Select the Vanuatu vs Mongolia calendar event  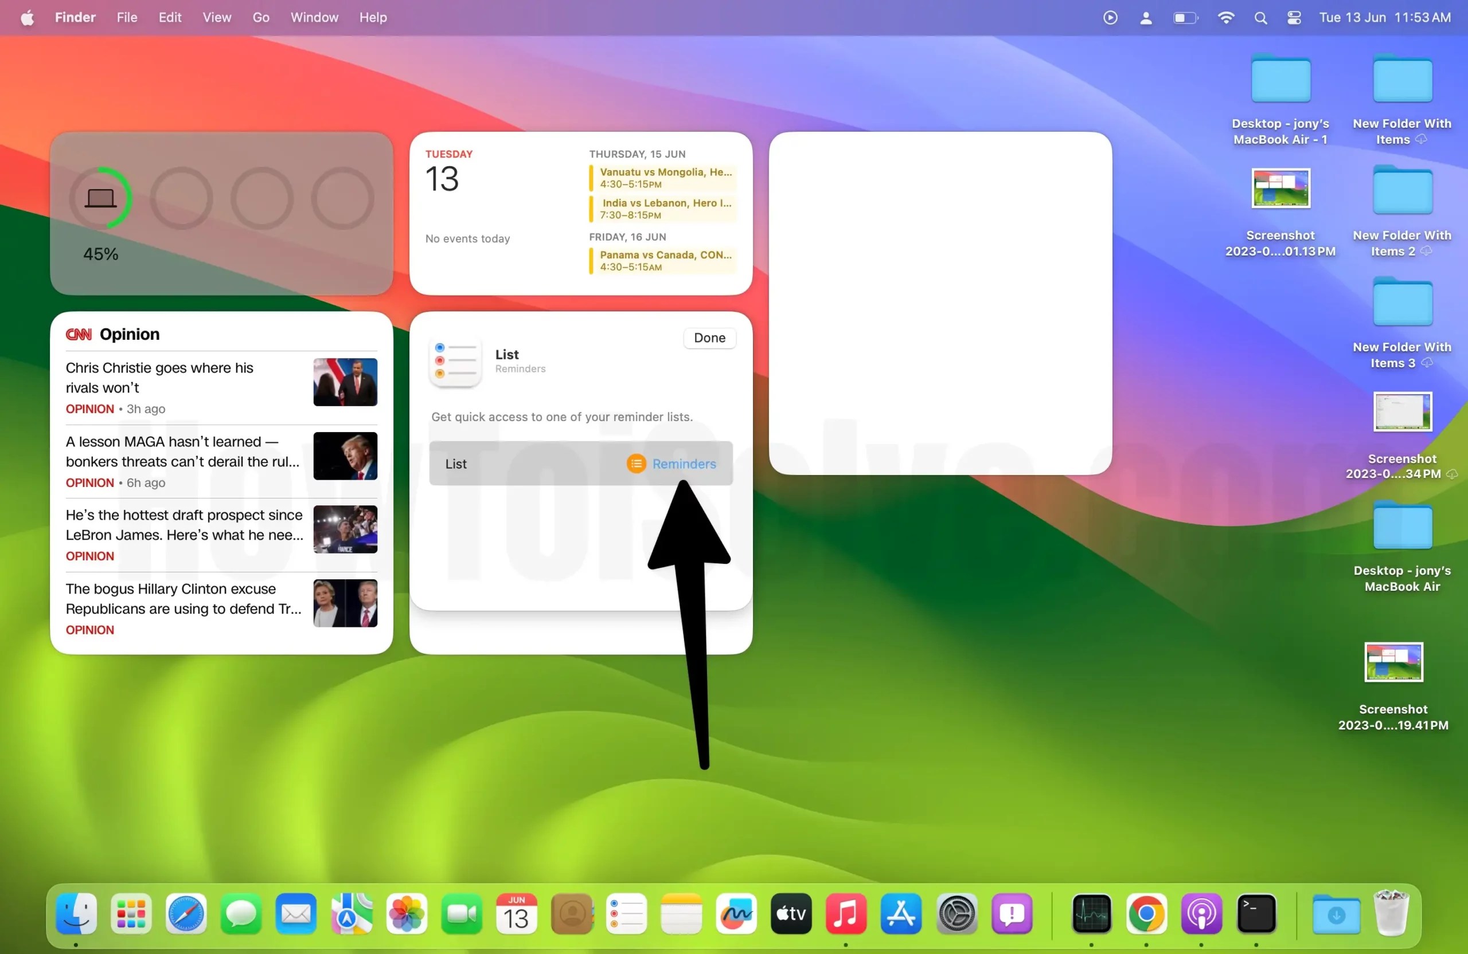click(x=663, y=178)
